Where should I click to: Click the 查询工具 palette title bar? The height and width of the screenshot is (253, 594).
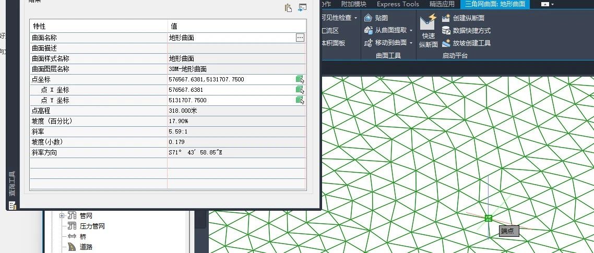point(12,184)
